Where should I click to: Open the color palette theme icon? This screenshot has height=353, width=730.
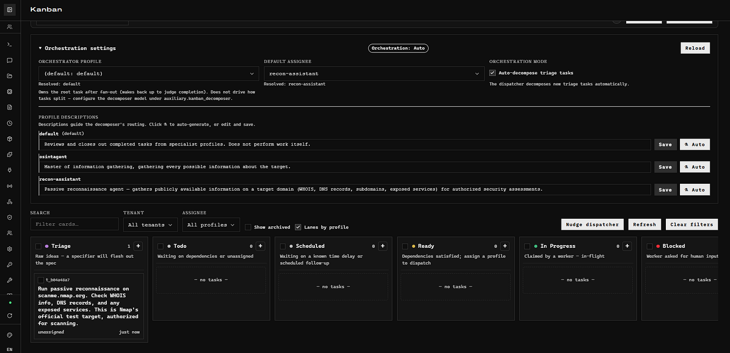pos(10,335)
